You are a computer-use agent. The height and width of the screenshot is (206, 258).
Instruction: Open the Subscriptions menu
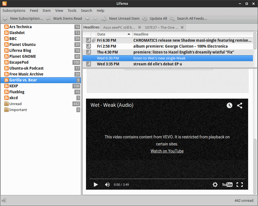click(14, 10)
